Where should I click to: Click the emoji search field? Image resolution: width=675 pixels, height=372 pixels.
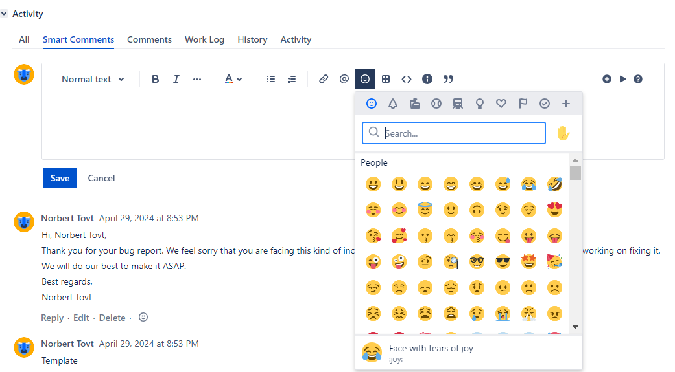(460, 133)
